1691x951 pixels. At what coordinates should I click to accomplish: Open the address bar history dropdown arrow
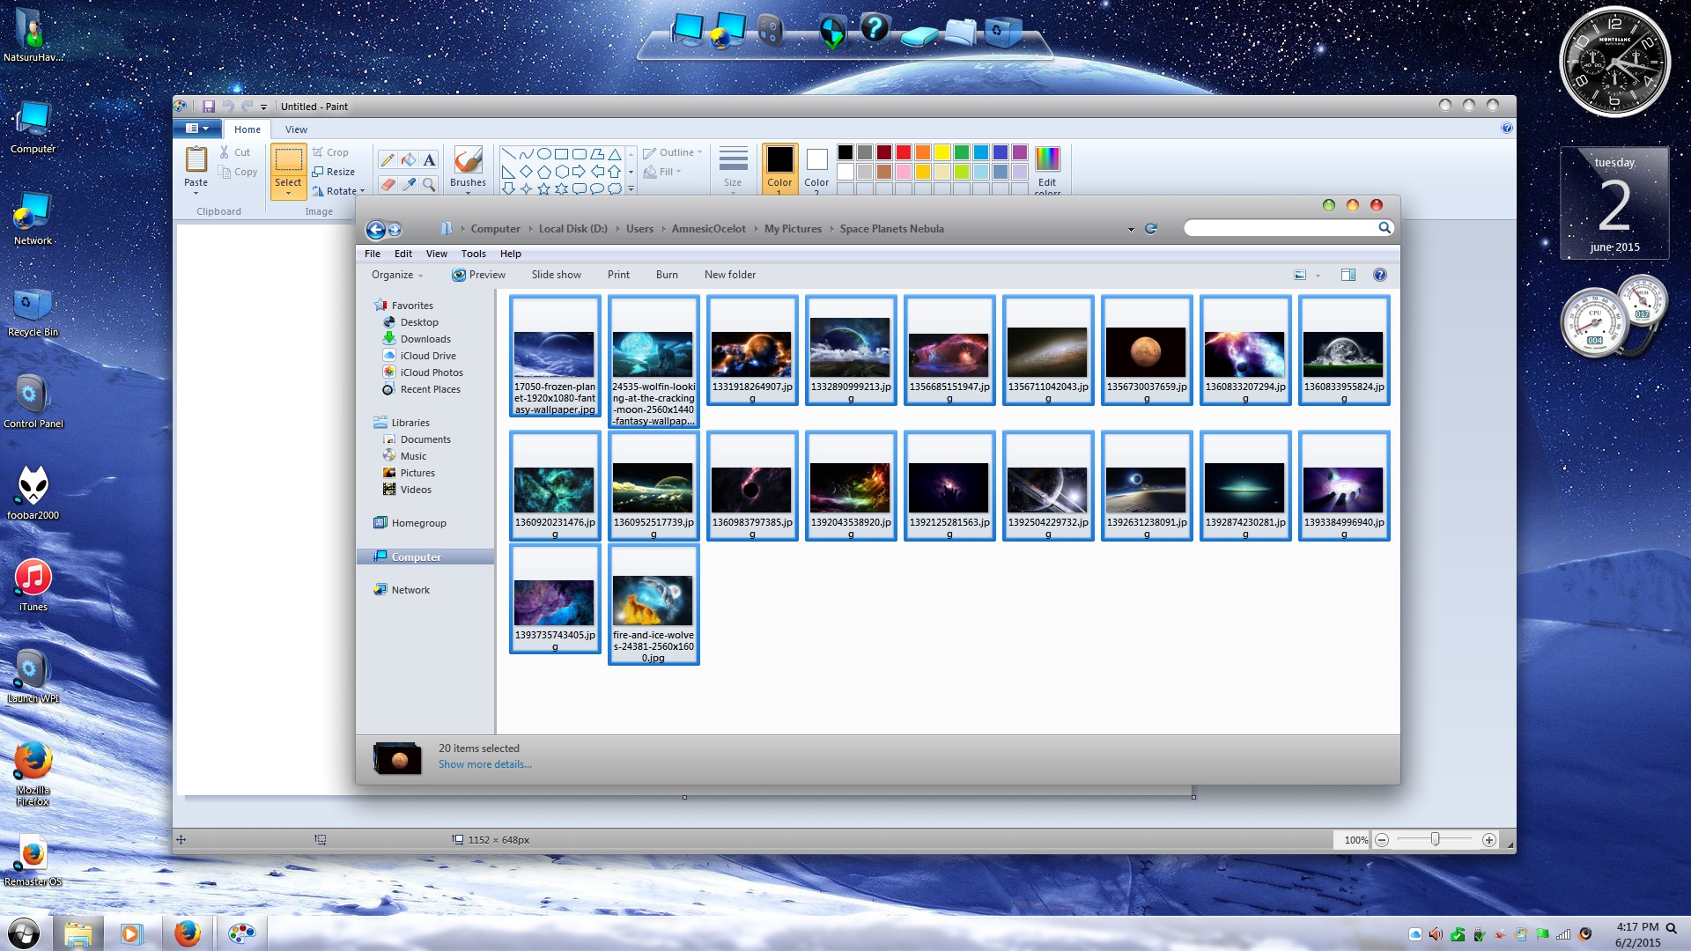click(x=1131, y=230)
